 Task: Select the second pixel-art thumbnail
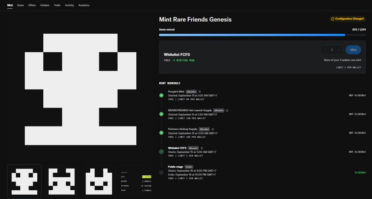[62, 181]
